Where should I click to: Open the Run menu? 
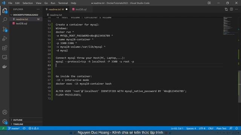(53, 3)
